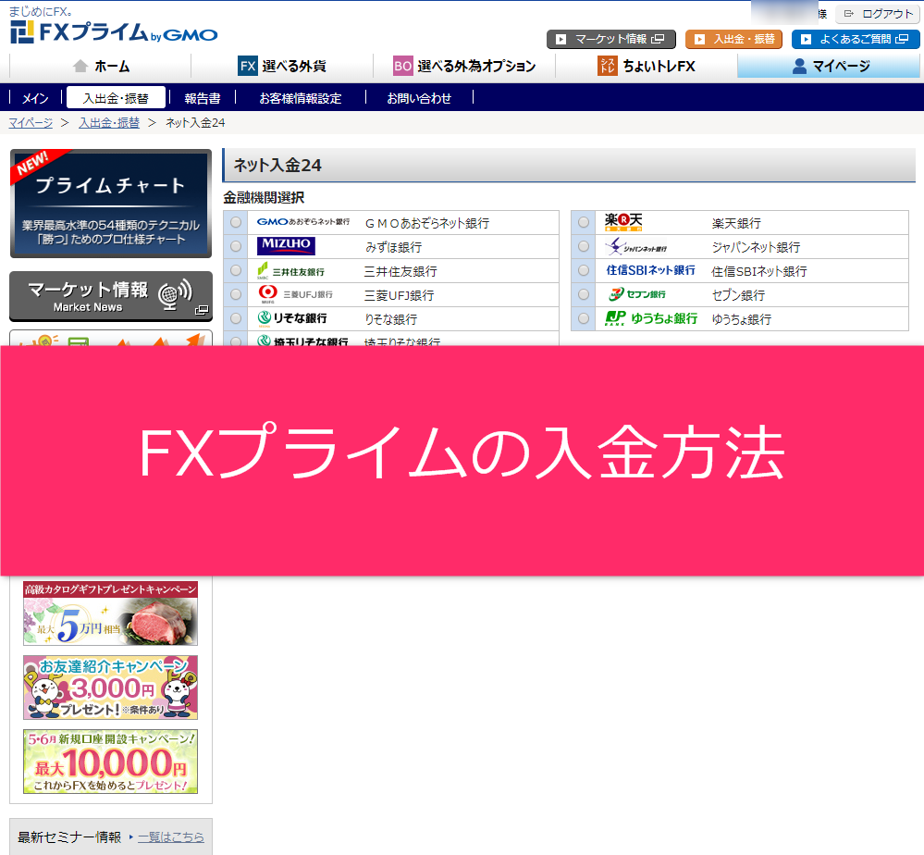This screenshot has height=855, width=924.
Task: Click the MIZUHO bank logo
Action: [286, 245]
